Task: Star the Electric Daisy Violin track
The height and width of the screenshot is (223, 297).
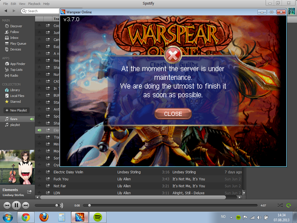Action: [x=39, y=172]
